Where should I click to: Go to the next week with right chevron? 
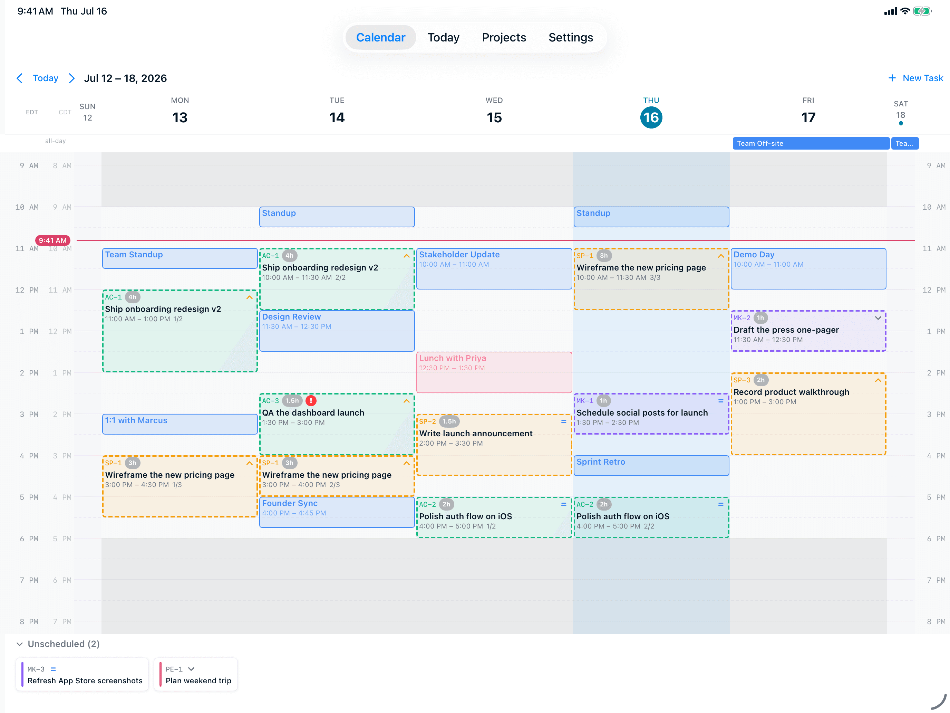72,78
